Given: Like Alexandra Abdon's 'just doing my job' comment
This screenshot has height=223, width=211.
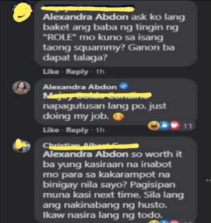Looking at the screenshot, I should pos(51,130).
